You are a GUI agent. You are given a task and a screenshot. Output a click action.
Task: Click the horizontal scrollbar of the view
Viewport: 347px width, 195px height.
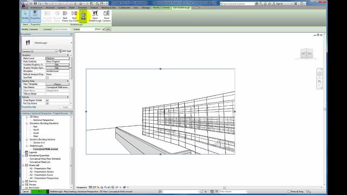click(224, 187)
